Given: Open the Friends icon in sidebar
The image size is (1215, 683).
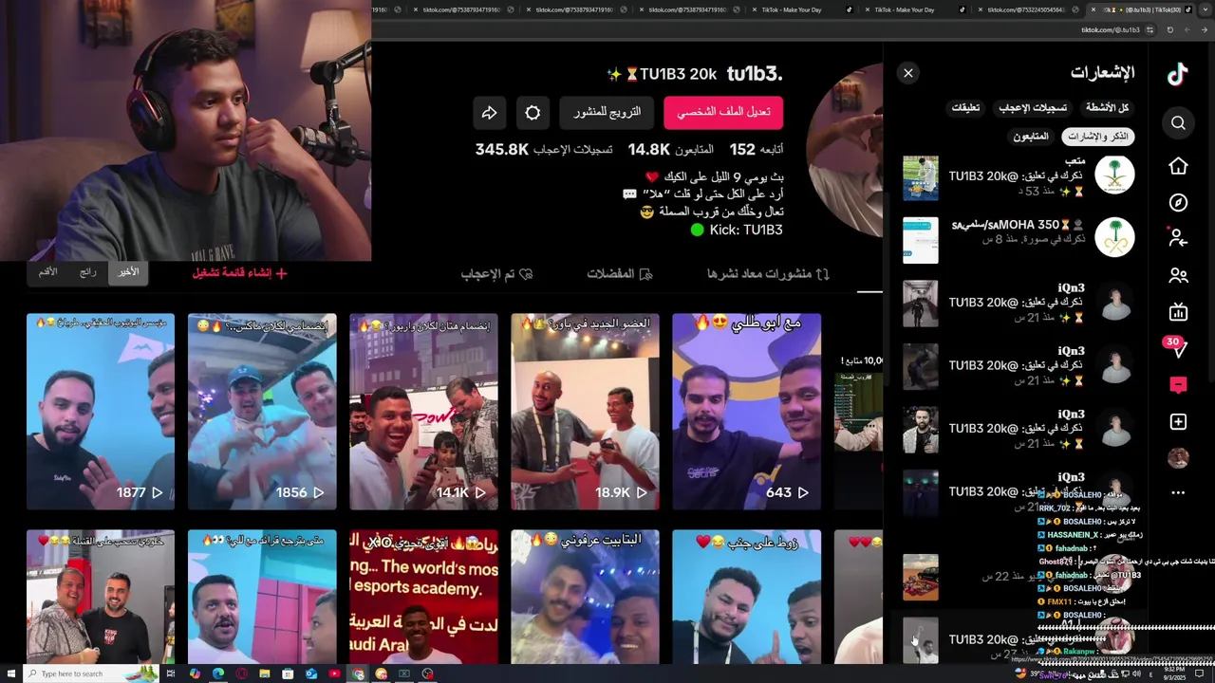Looking at the screenshot, I should coord(1178,275).
